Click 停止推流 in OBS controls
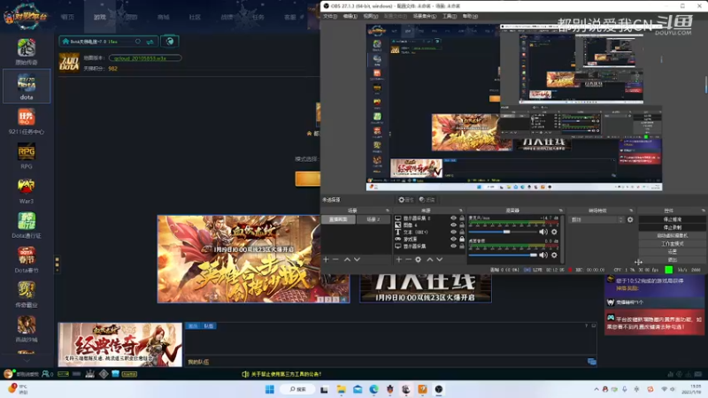This screenshot has width=708, height=398. [673, 219]
